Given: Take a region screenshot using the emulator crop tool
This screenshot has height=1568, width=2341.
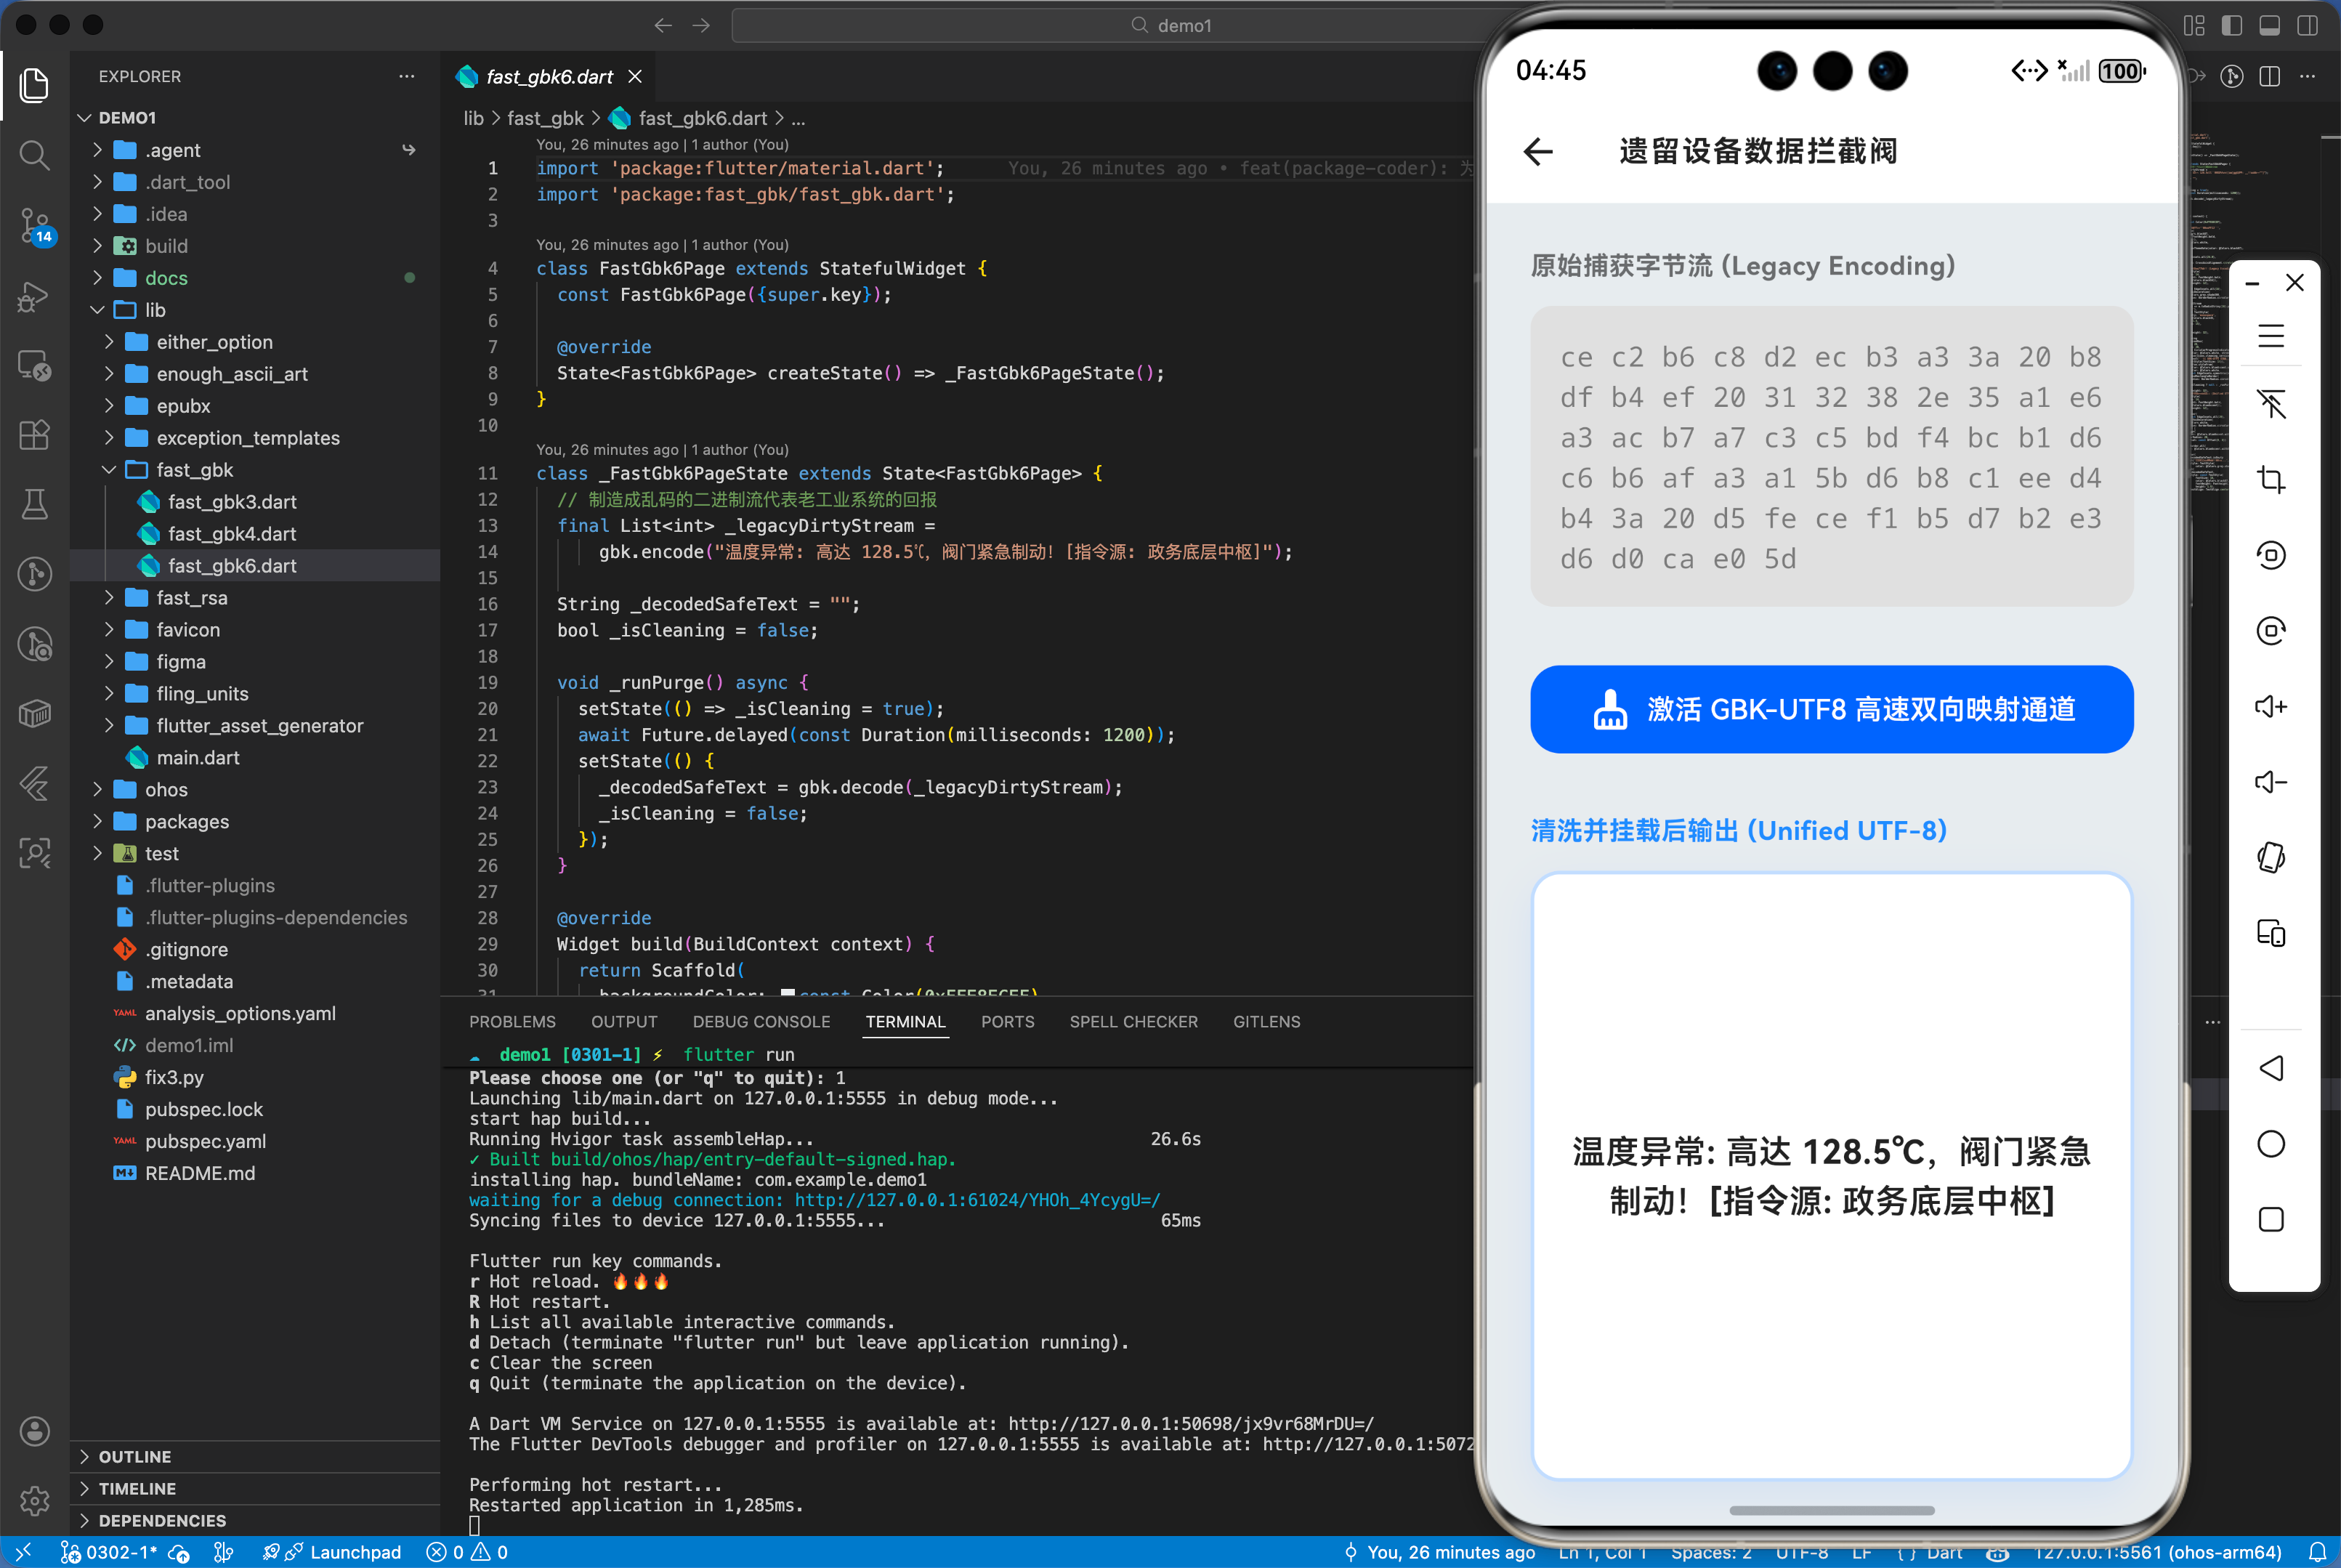Looking at the screenshot, I should [x=2272, y=479].
